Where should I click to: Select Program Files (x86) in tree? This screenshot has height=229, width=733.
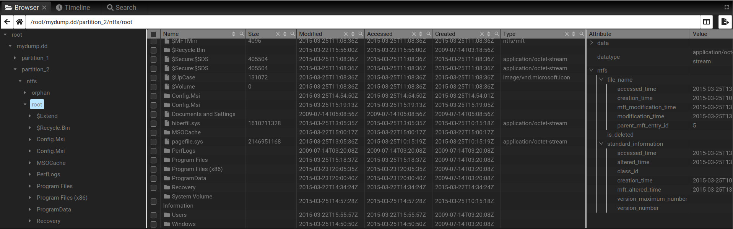tap(62, 198)
